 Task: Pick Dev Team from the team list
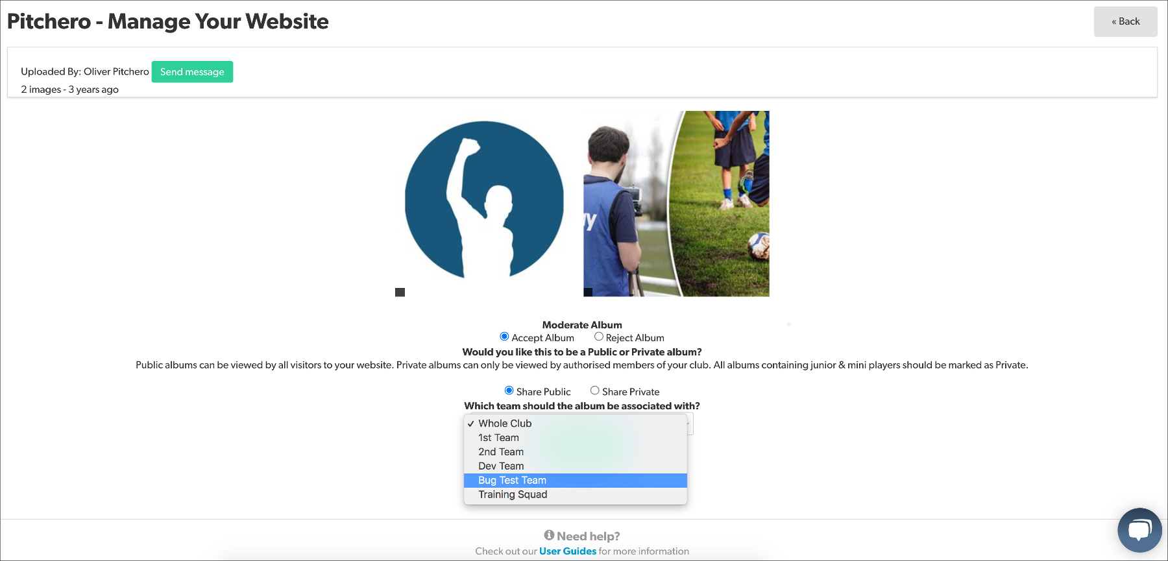click(x=576, y=466)
